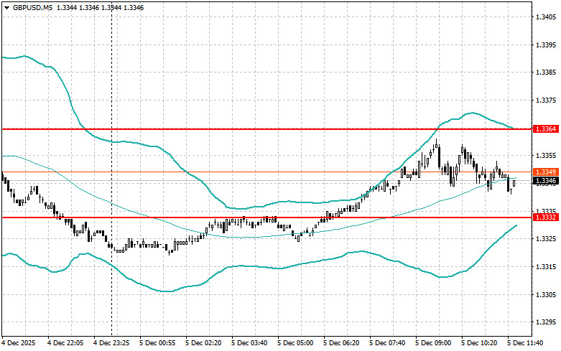Open the chart dropdown triangle beside GBPUSD,M5

(6, 8)
